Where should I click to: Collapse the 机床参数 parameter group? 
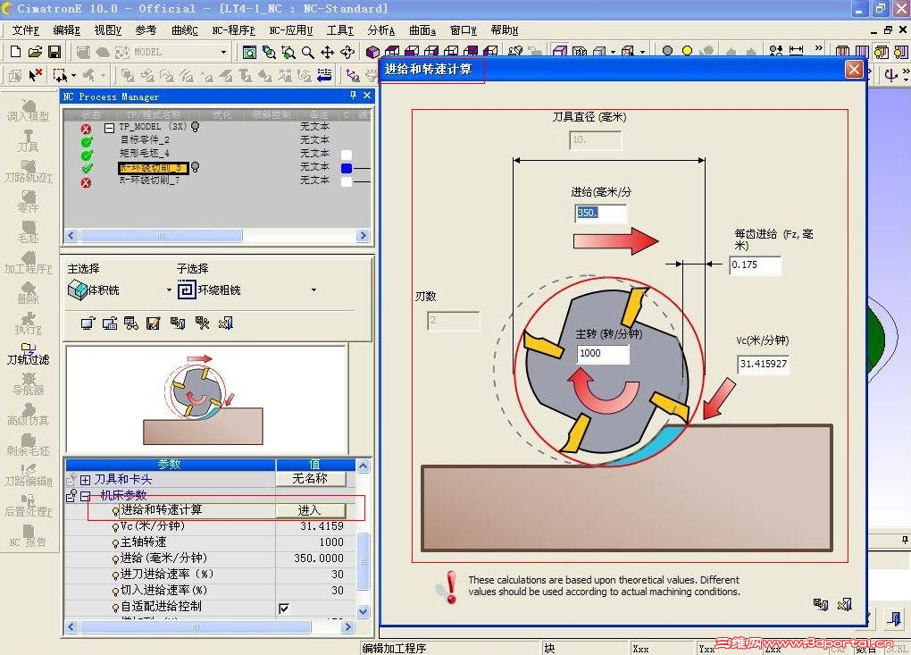point(86,496)
